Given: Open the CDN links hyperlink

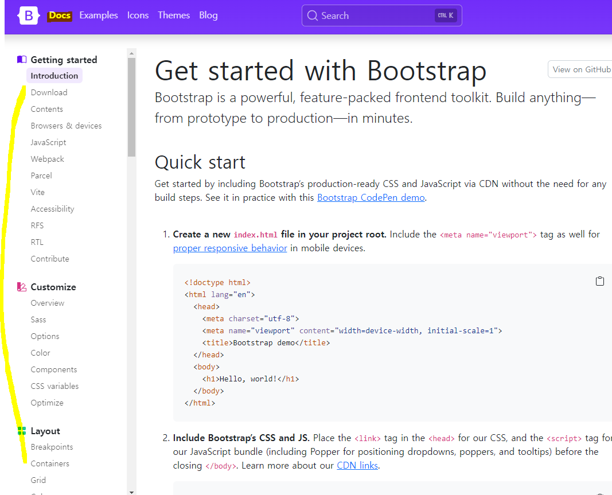Looking at the screenshot, I should pyautogui.click(x=357, y=466).
